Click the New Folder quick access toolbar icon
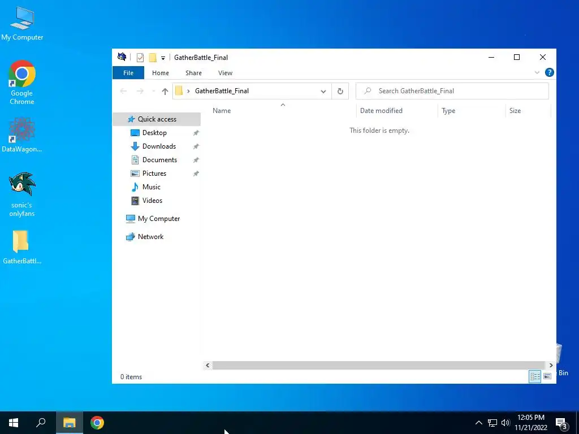Image resolution: width=579 pixels, height=434 pixels. click(153, 58)
